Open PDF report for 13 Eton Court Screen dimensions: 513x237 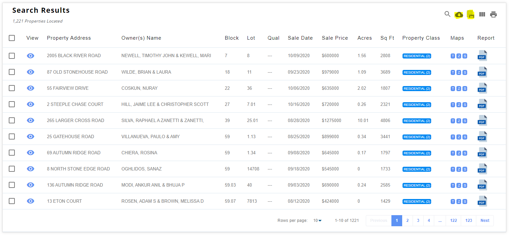(x=482, y=201)
